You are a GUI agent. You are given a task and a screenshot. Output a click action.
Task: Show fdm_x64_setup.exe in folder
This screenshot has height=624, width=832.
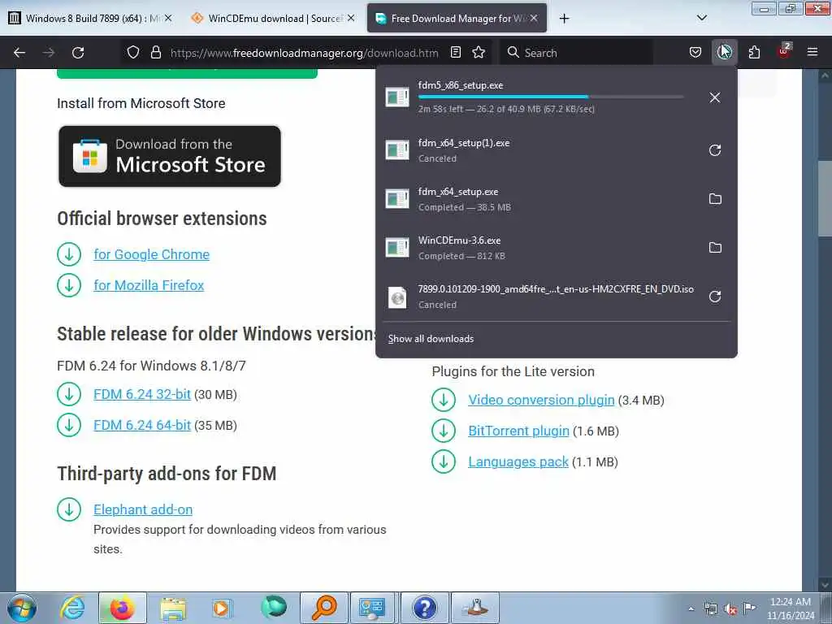[x=715, y=199]
